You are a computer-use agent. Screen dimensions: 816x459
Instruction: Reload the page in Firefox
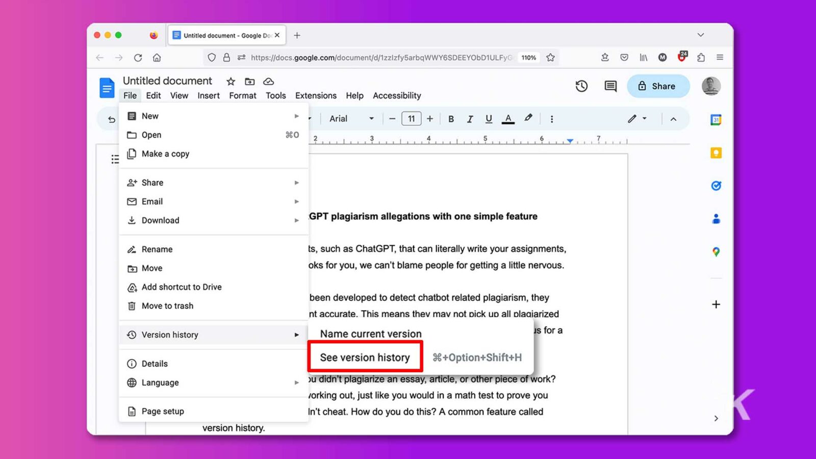(x=138, y=58)
